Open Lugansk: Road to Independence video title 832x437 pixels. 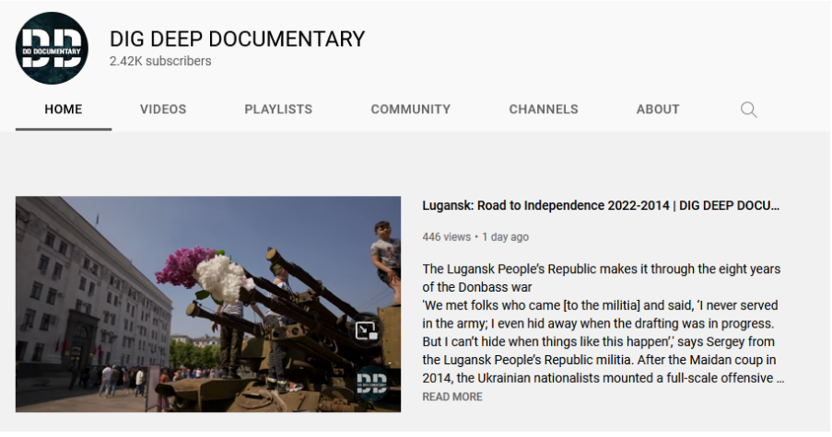click(601, 205)
